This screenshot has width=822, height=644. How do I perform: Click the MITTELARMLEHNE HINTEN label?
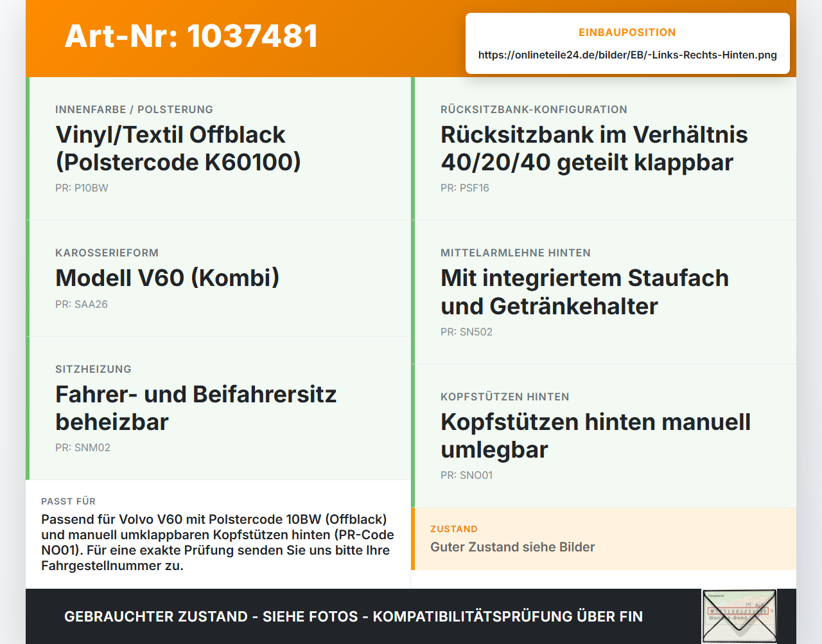pyautogui.click(x=516, y=253)
